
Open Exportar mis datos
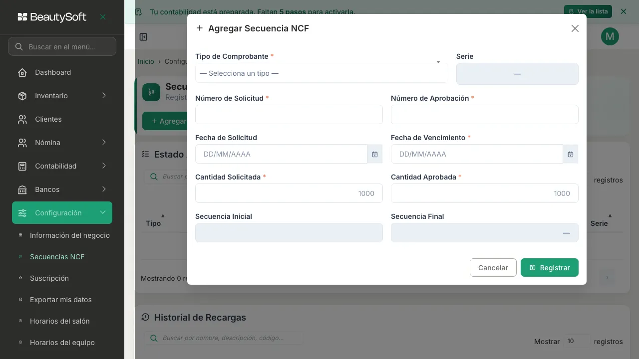pyautogui.click(x=62, y=300)
